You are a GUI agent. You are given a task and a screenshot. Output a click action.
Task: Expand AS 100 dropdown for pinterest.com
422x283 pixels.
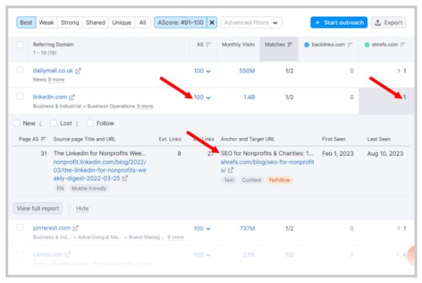202,229
